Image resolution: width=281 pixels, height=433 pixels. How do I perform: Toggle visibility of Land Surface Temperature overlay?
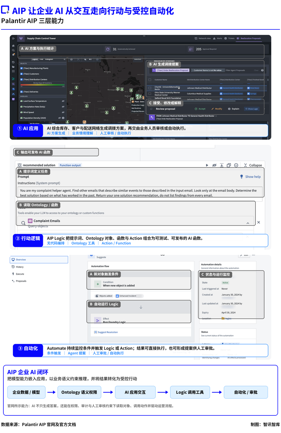63,101
